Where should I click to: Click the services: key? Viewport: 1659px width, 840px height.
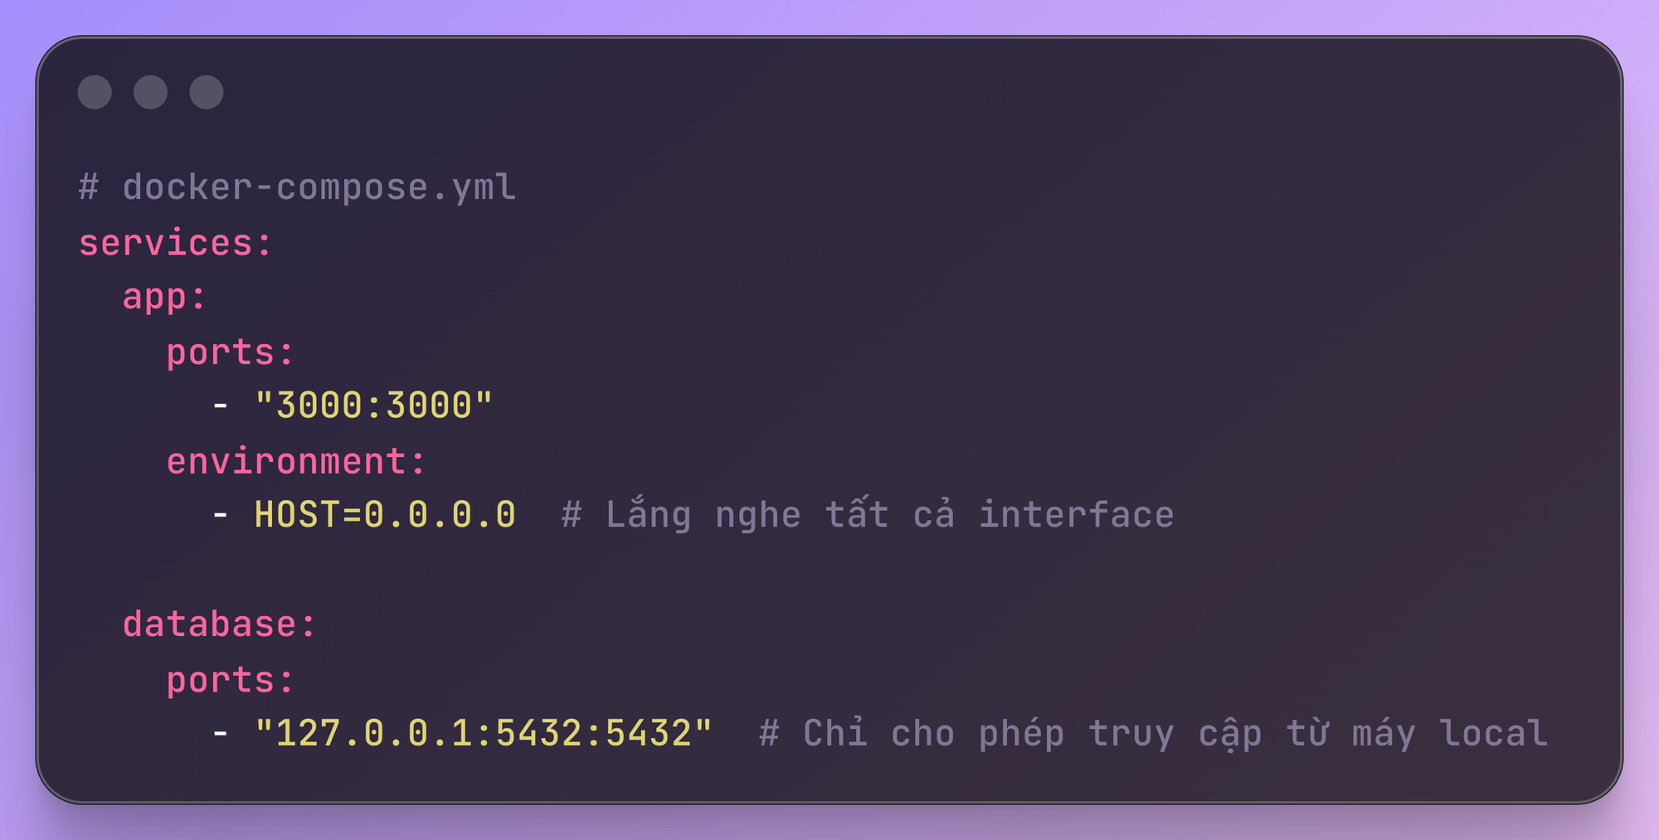click(175, 243)
